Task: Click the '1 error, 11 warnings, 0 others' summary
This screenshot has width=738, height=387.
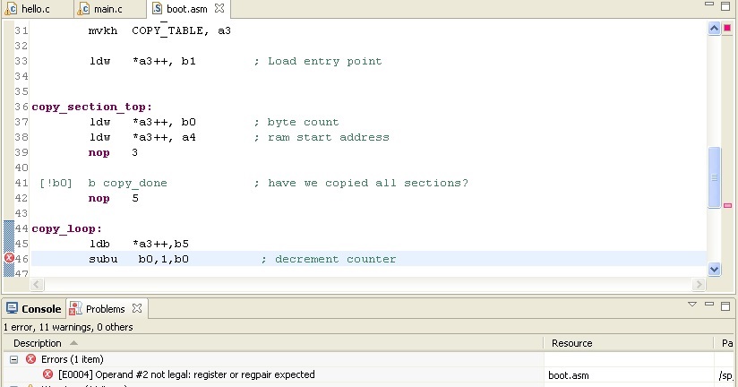Action: pos(68,327)
